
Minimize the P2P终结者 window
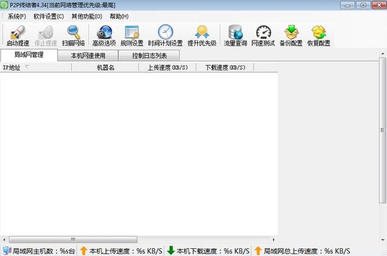348,5
